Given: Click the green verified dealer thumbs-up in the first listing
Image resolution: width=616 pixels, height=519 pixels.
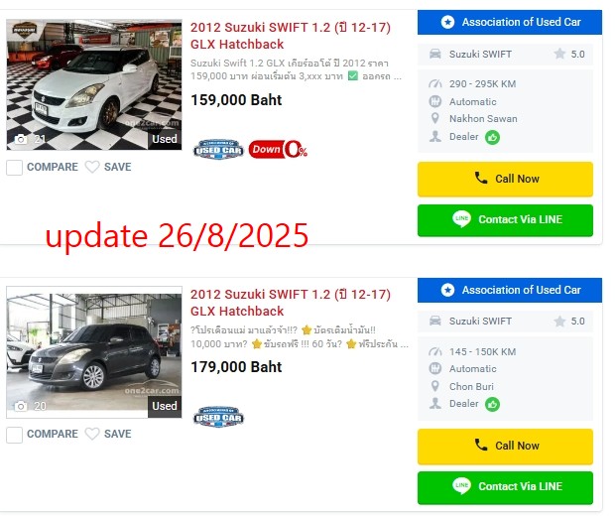Looking at the screenshot, I should click(x=492, y=138).
